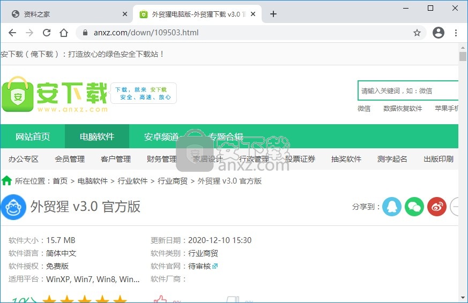Screen dimensions: 468x303
Task: Select the 15.7 MB file size text
Action: [x=61, y=240]
